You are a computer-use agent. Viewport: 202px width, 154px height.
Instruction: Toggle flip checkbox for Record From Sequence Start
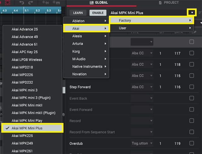pos(192,132)
